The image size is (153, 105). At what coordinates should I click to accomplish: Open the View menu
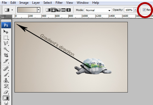pyautogui.click(x=70, y=3)
